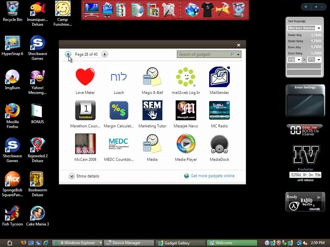330x247 pixels.
Task: Select the Margin Calculator gadget
Action: (x=119, y=114)
